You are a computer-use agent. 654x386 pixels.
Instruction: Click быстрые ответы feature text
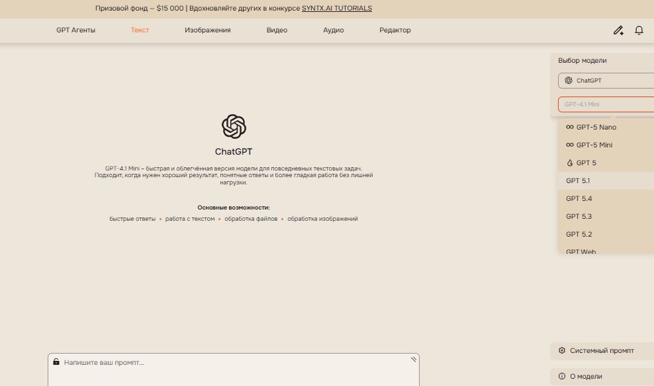(x=132, y=219)
